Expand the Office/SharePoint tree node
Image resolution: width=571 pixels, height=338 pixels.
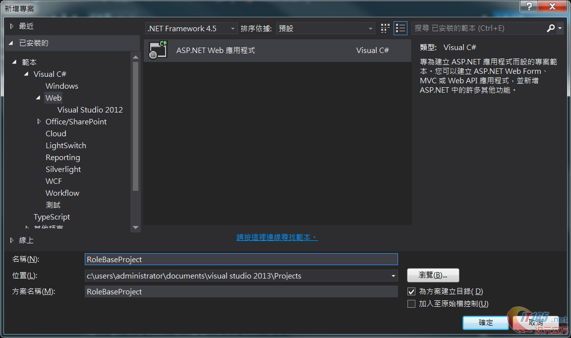[39, 121]
